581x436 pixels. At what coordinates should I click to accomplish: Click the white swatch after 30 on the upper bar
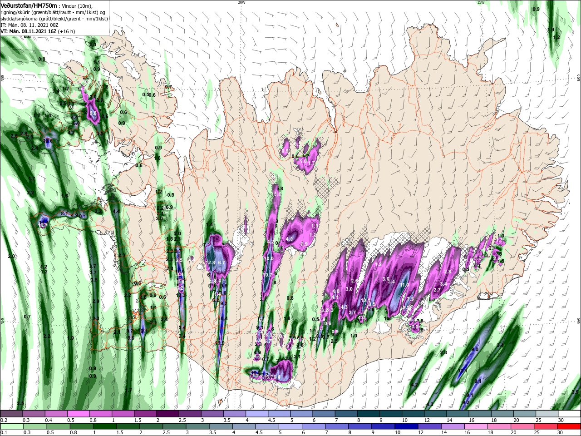569,414
